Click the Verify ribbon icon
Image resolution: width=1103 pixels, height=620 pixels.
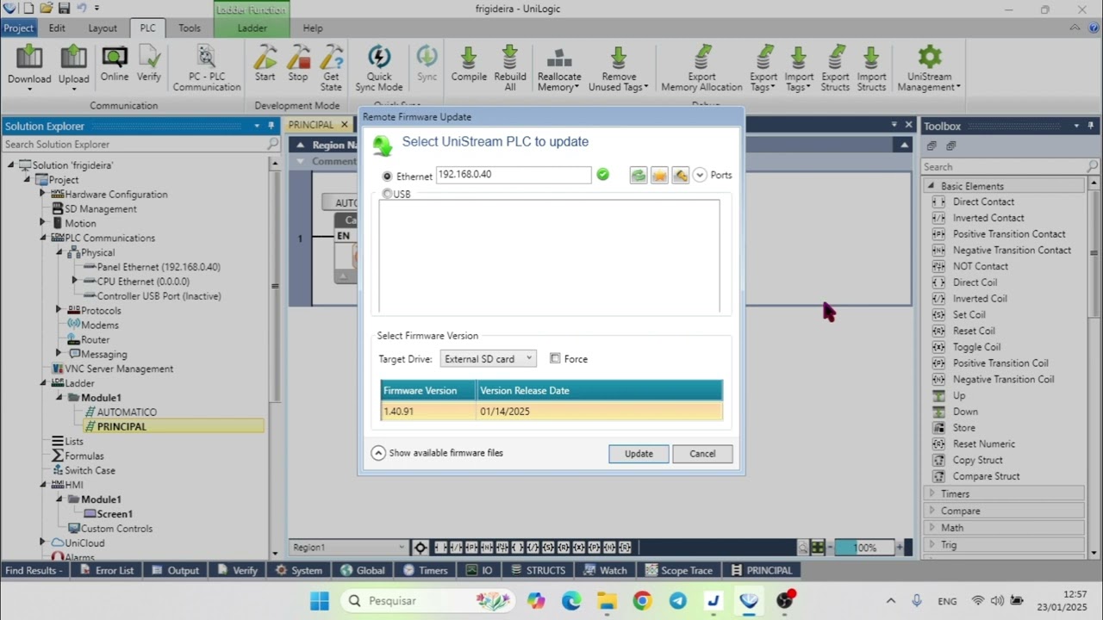149,64
